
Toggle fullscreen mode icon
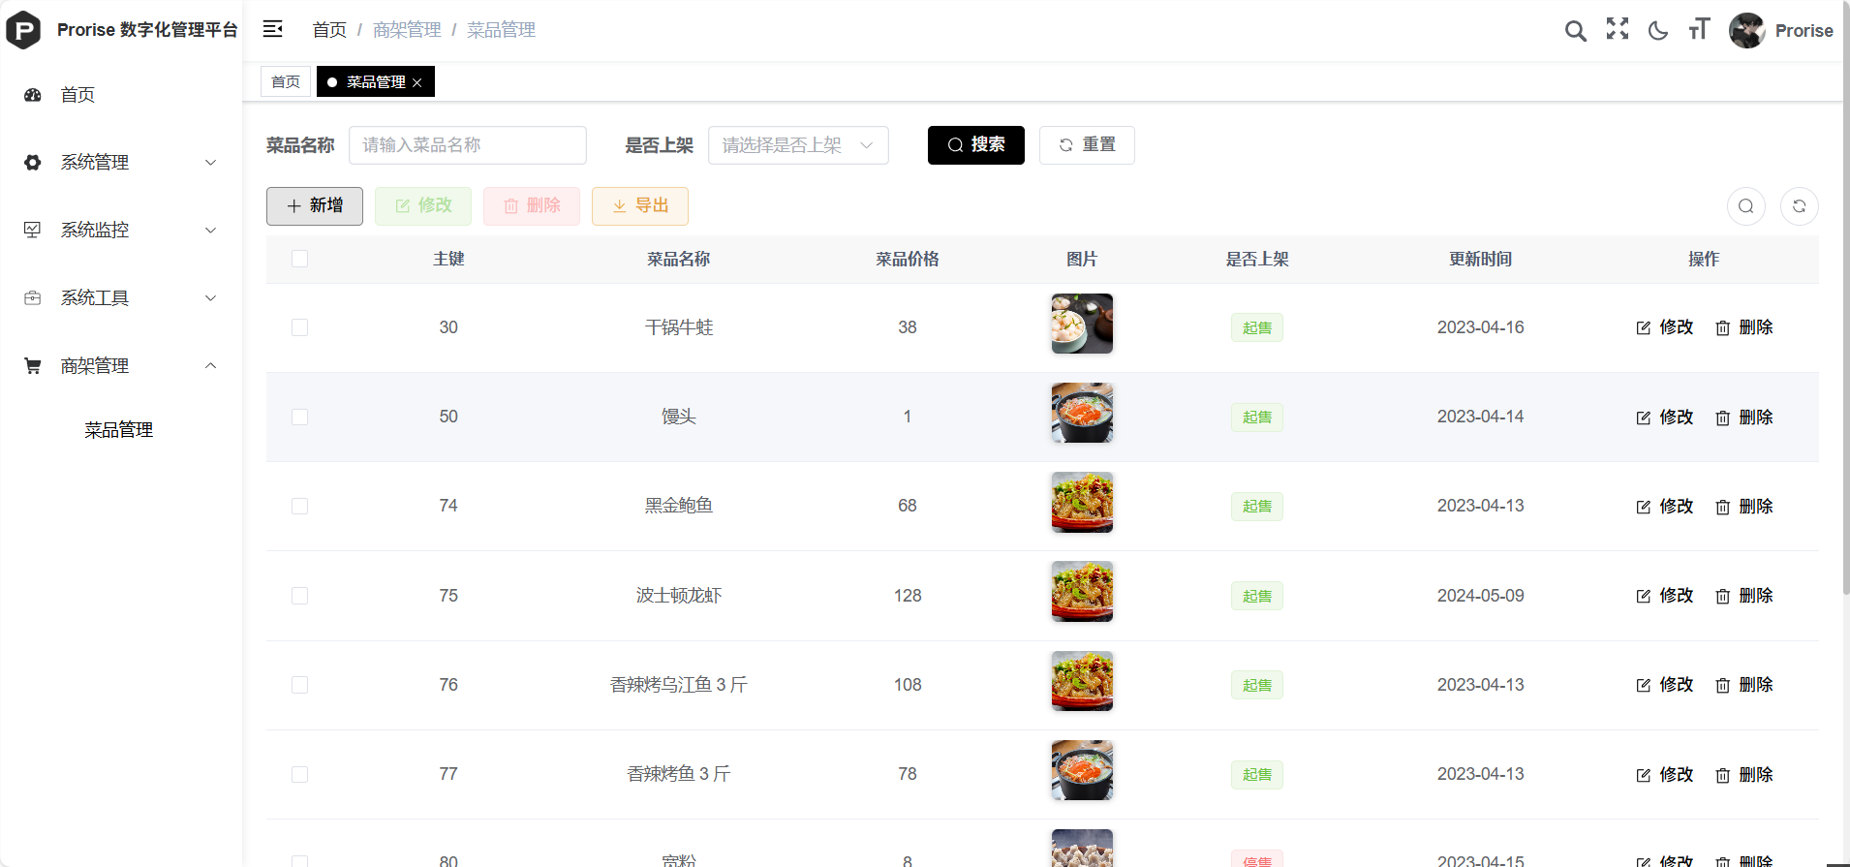(1617, 29)
